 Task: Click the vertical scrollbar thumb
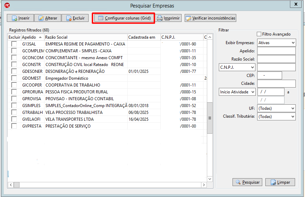pyautogui.click(x=210, y=118)
